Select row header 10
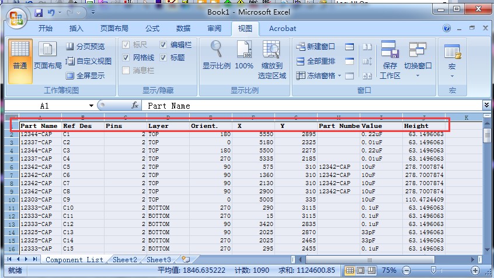Image resolution: width=494 pixels, height=278 pixels. [x=12, y=200]
